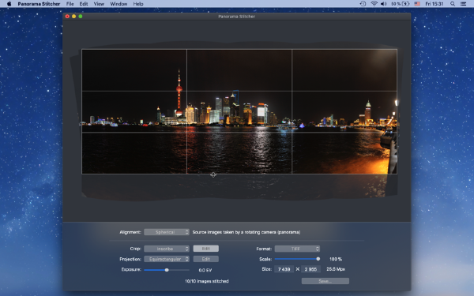
Task: Open the Format TIFF dropdown
Action: [297, 249]
